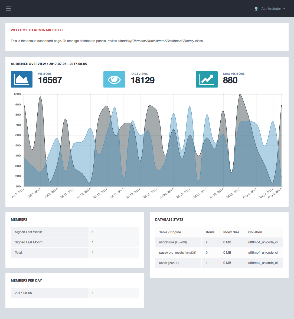294x319 pixels.
Task: Click the Table / Engine column header
Action: point(170,232)
